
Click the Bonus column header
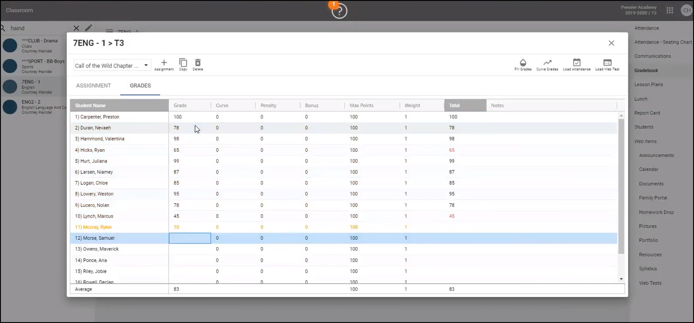[x=323, y=105]
